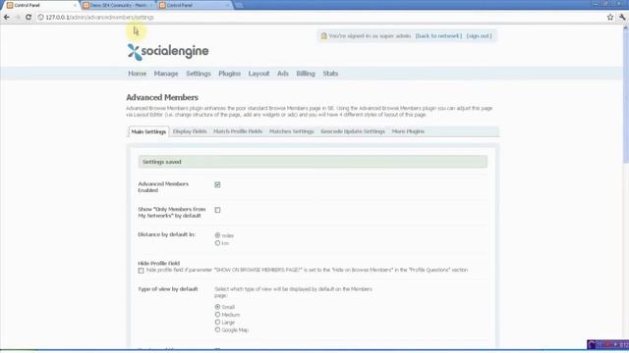Screen dimensions: 629x353
Task: Click the address bar URL field
Action: click(321, 18)
